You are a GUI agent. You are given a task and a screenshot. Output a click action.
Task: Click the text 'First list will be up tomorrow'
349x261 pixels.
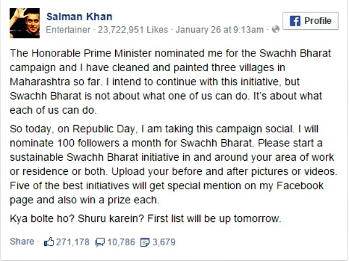tap(214, 218)
